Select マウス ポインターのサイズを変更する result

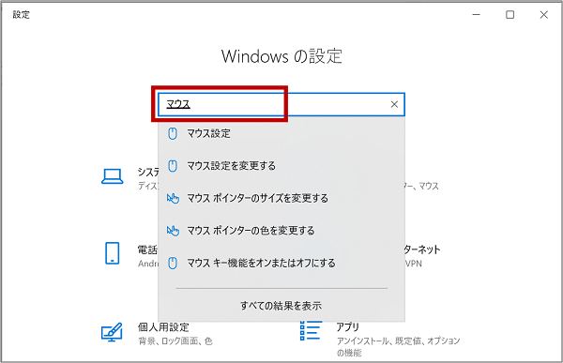click(281, 198)
